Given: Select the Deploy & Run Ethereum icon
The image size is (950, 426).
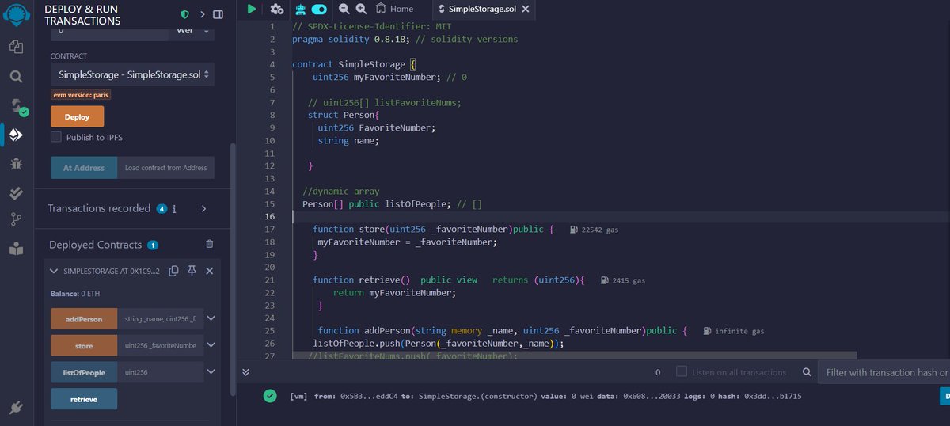Looking at the screenshot, I should click(16, 135).
